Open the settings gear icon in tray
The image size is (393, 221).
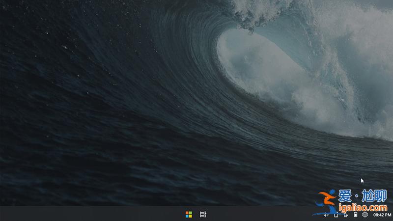pyautogui.click(x=365, y=215)
